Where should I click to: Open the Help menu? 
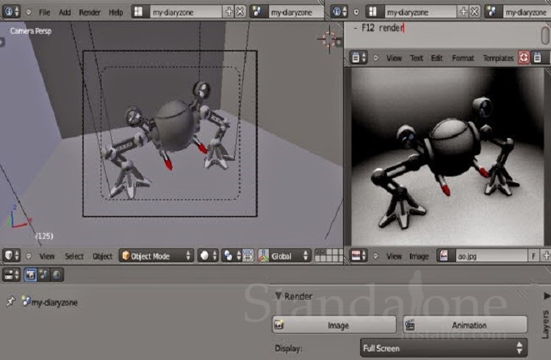[x=115, y=12]
